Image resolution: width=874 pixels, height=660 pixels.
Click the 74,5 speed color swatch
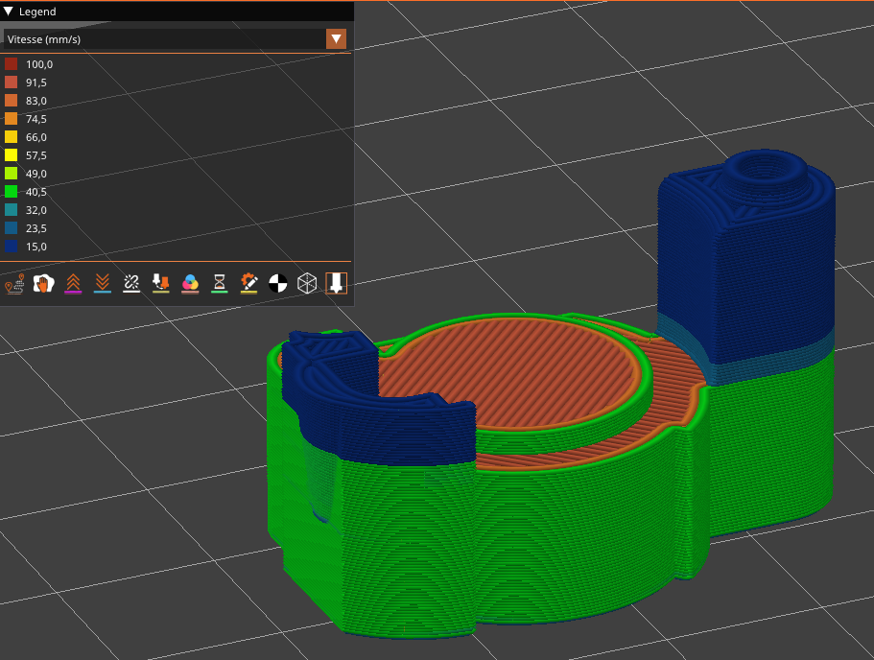pos(12,119)
